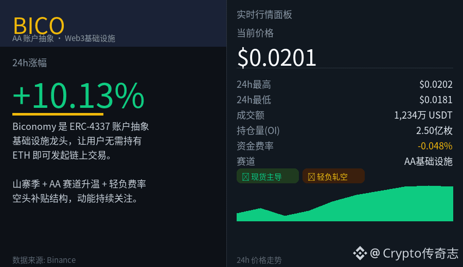Click the '24h 价格走势' chart caption

pos(259,260)
